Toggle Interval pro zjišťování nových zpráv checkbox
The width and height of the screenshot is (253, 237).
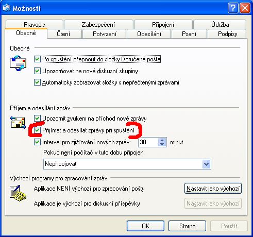pos(37,142)
